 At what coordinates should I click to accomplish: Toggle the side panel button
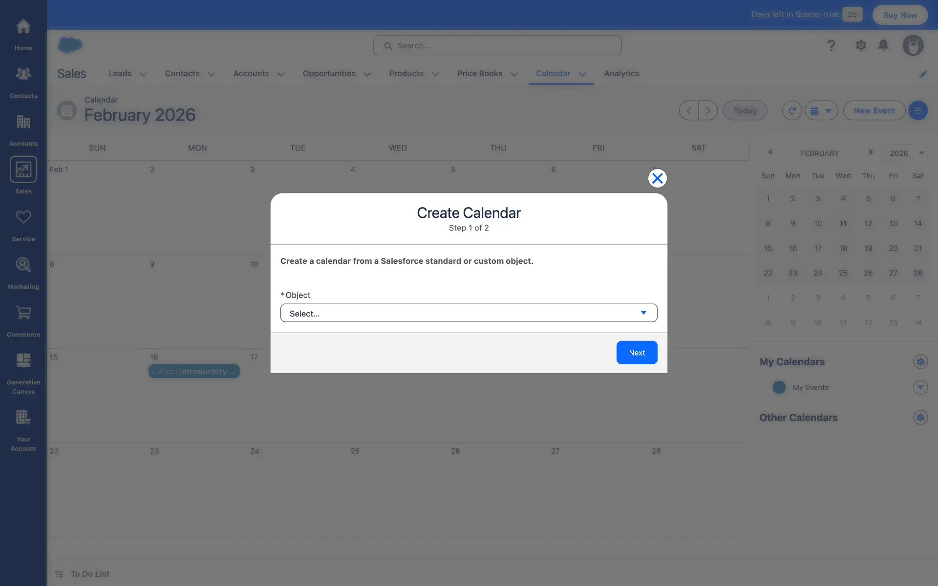tap(917, 111)
